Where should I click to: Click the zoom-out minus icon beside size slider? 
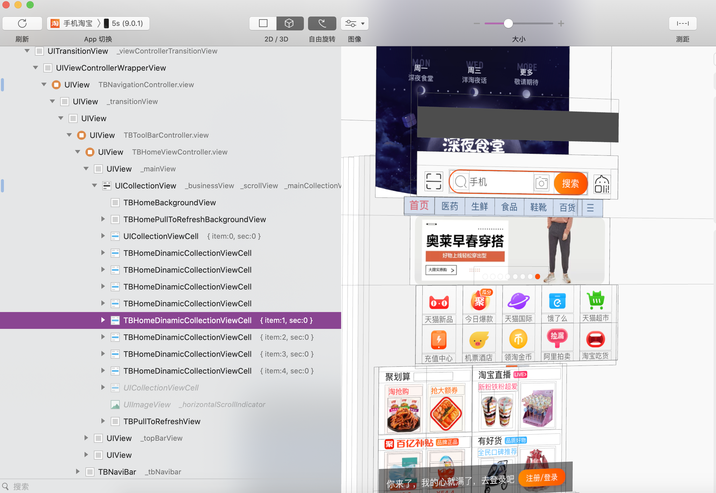(477, 23)
